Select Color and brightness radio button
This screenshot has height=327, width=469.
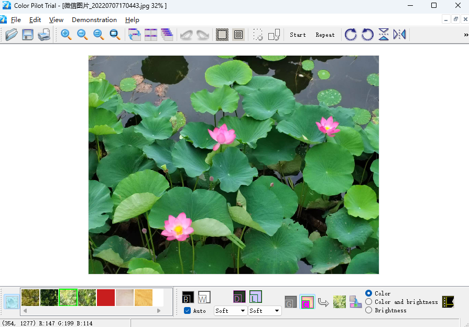tap(368, 301)
